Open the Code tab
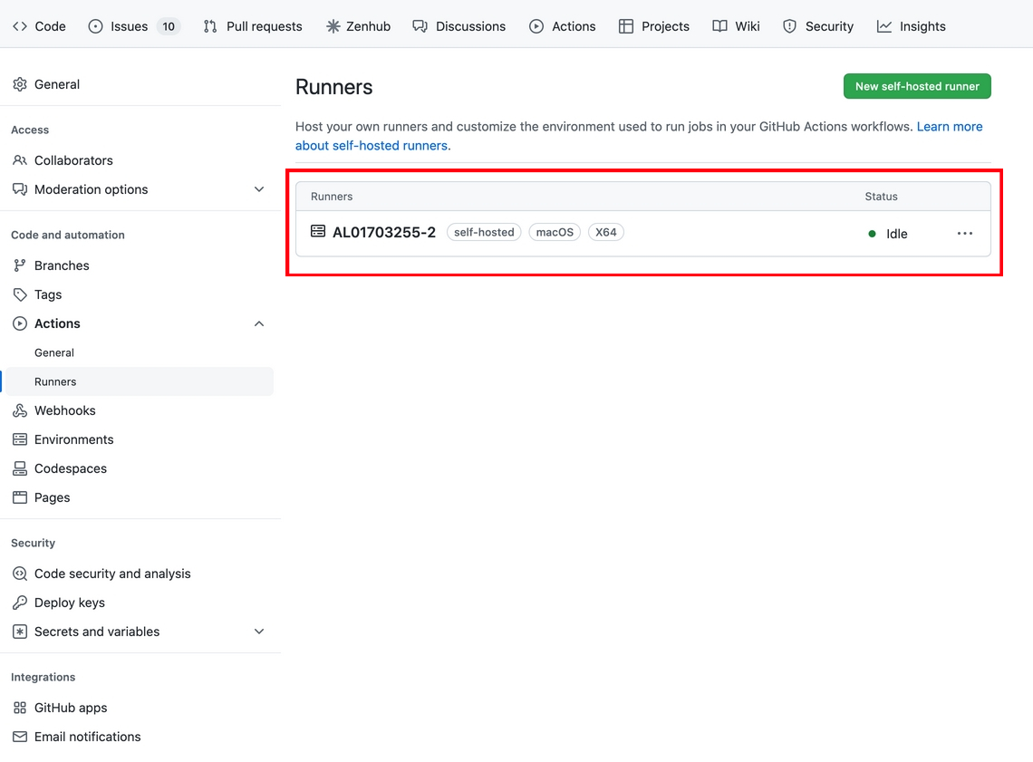Image resolution: width=1033 pixels, height=762 pixels. coord(40,26)
